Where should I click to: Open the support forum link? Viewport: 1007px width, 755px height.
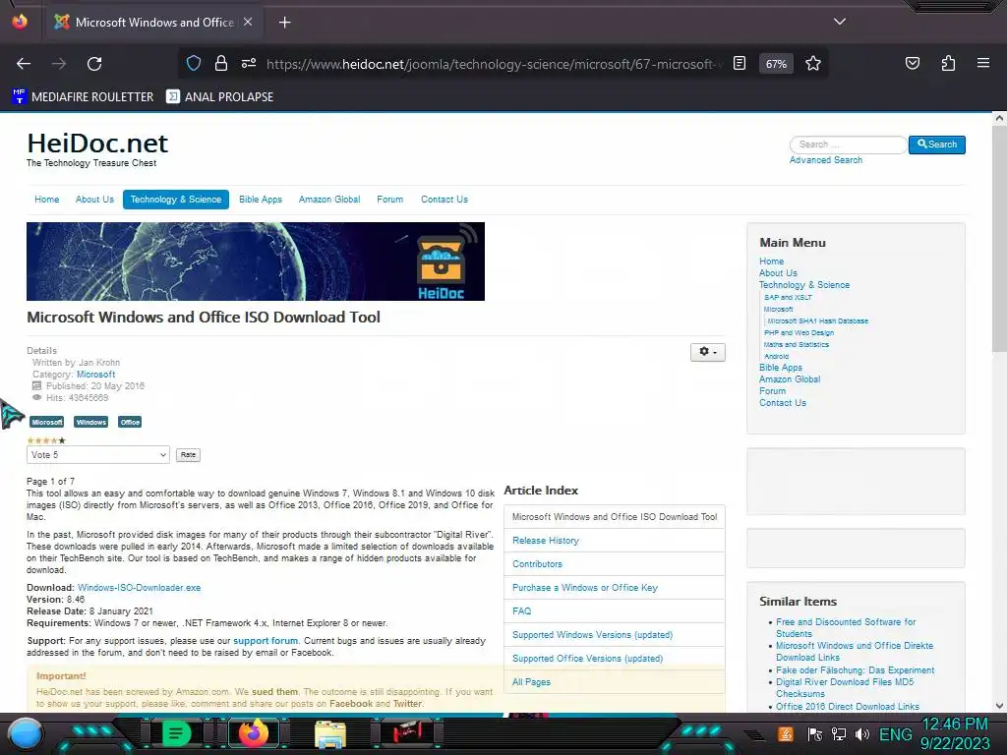[x=266, y=641]
